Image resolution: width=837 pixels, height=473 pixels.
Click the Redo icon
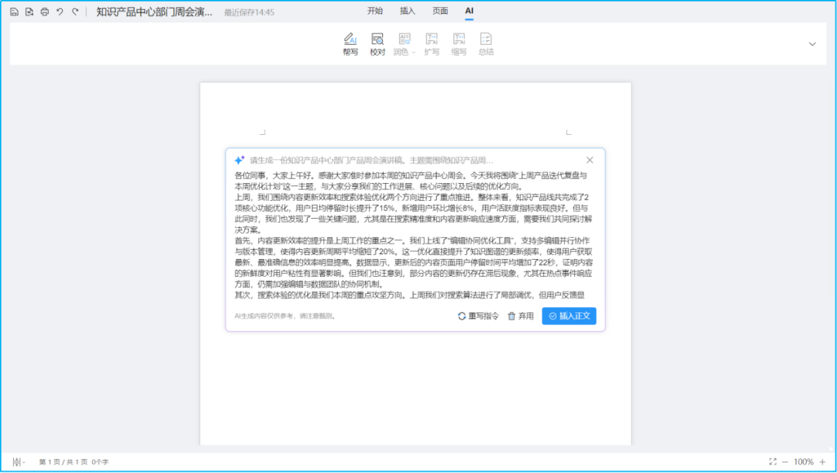click(x=74, y=12)
